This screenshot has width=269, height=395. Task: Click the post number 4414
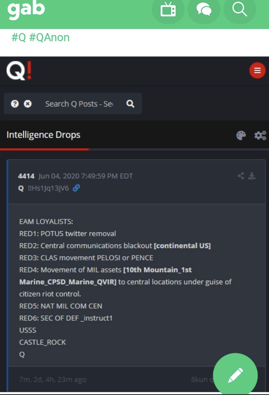pyautogui.click(x=26, y=176)
